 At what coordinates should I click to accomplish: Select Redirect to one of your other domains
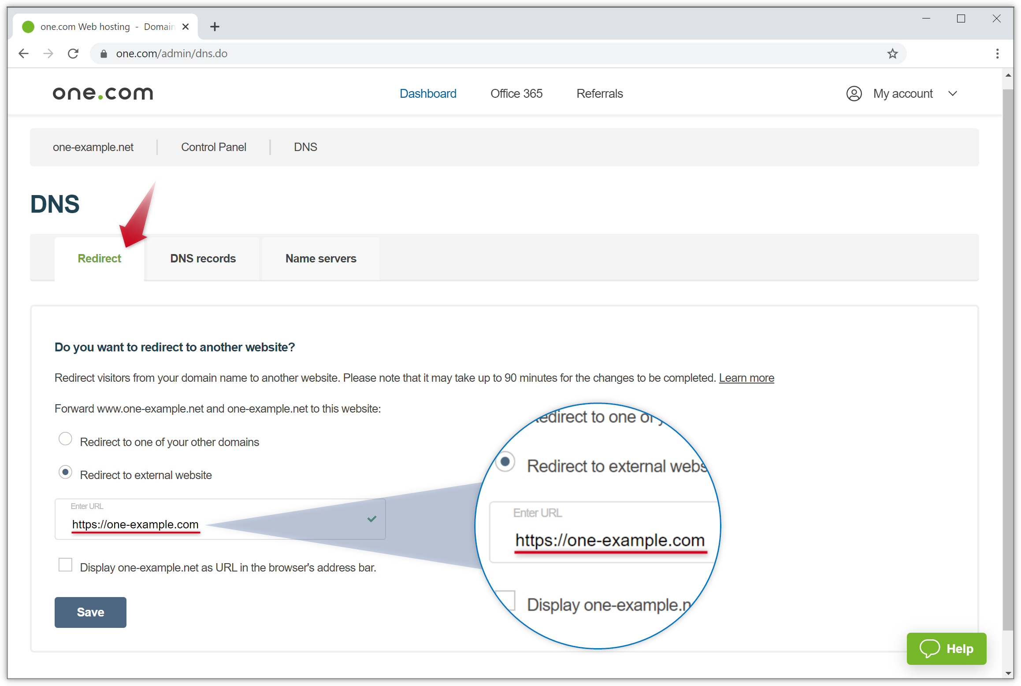point(66,440)
